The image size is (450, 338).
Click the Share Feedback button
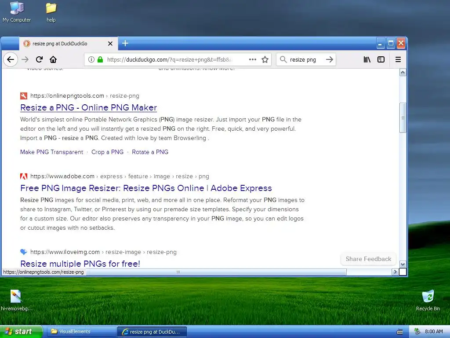368,259
